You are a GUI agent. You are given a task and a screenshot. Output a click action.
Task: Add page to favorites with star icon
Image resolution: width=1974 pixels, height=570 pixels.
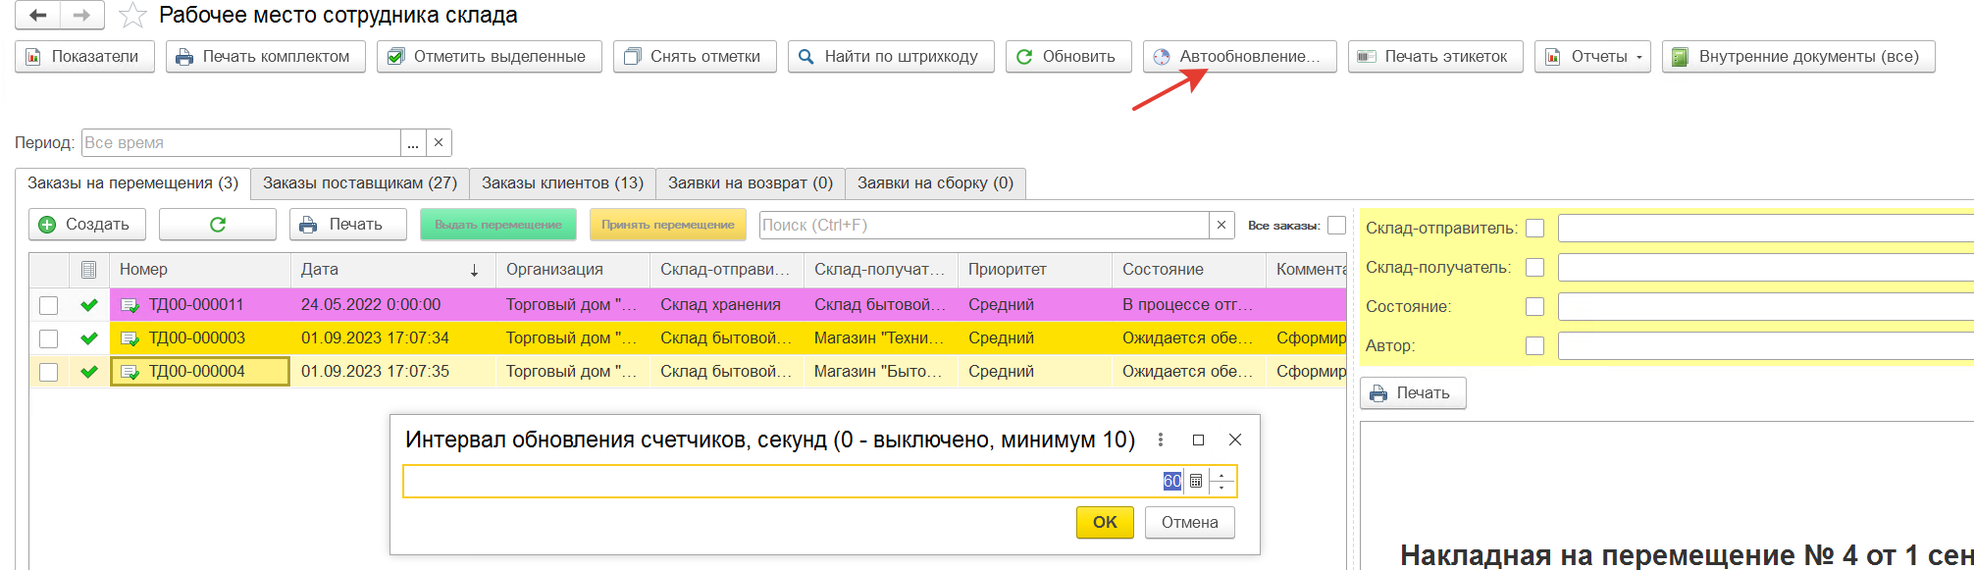(x=132, y=16)
